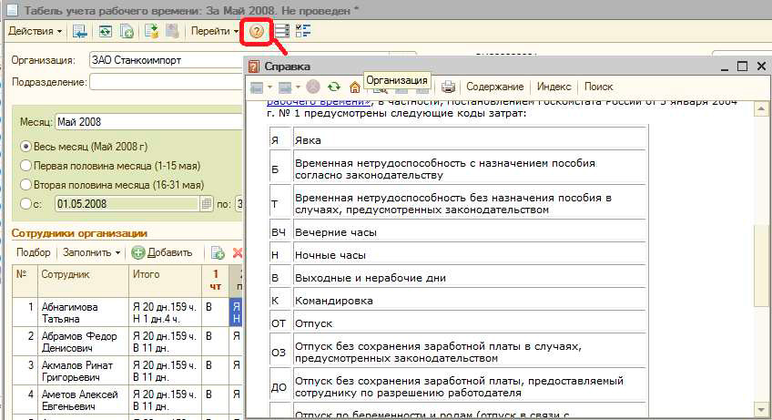Screen dimensions: 772x420
Task: Click the checklist settings icon in main toolbar
Action: (303, 32)
